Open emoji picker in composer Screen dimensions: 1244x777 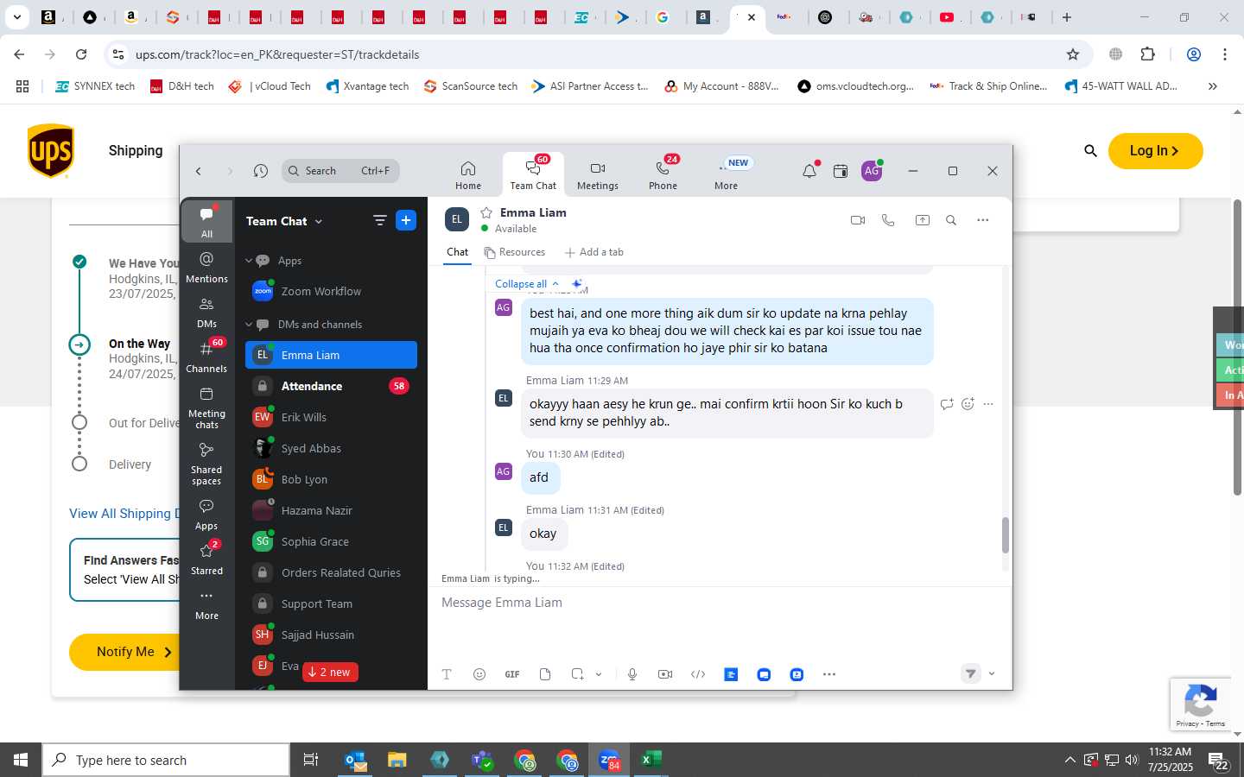pos(479,674)
